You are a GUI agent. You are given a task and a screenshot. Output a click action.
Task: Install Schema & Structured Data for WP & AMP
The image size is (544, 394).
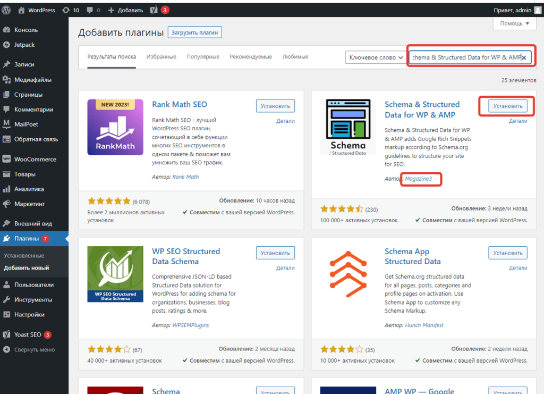508,106
